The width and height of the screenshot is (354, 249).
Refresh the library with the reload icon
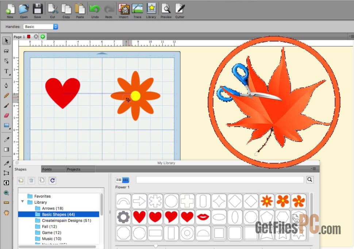[53, 180]
